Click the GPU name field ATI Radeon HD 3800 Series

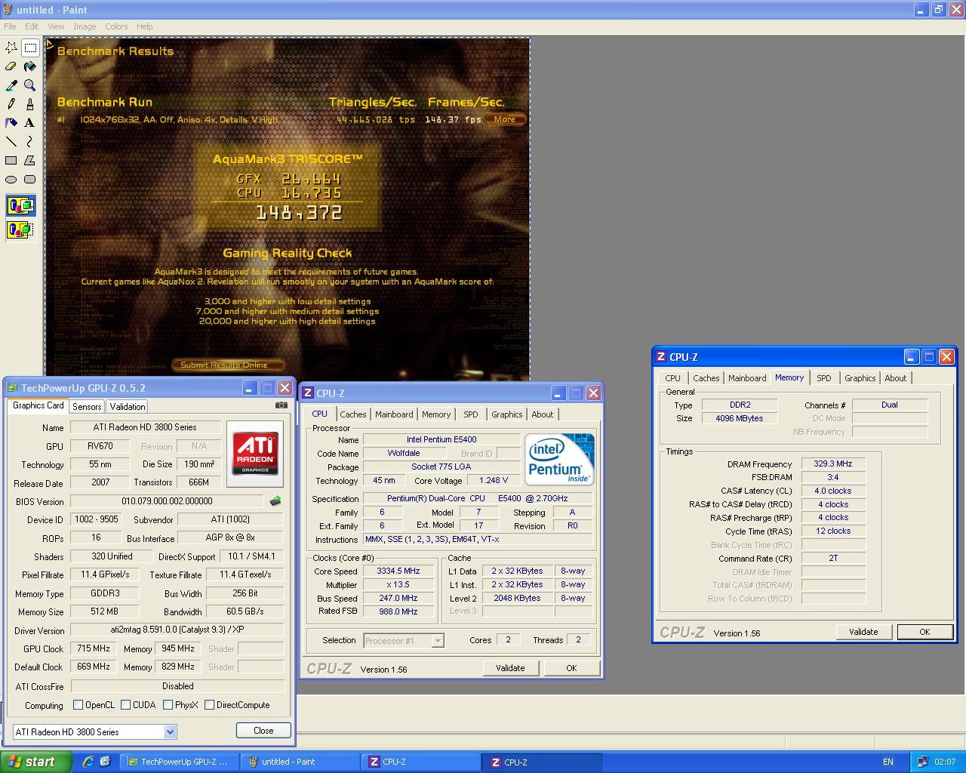(x=145, y=427)
